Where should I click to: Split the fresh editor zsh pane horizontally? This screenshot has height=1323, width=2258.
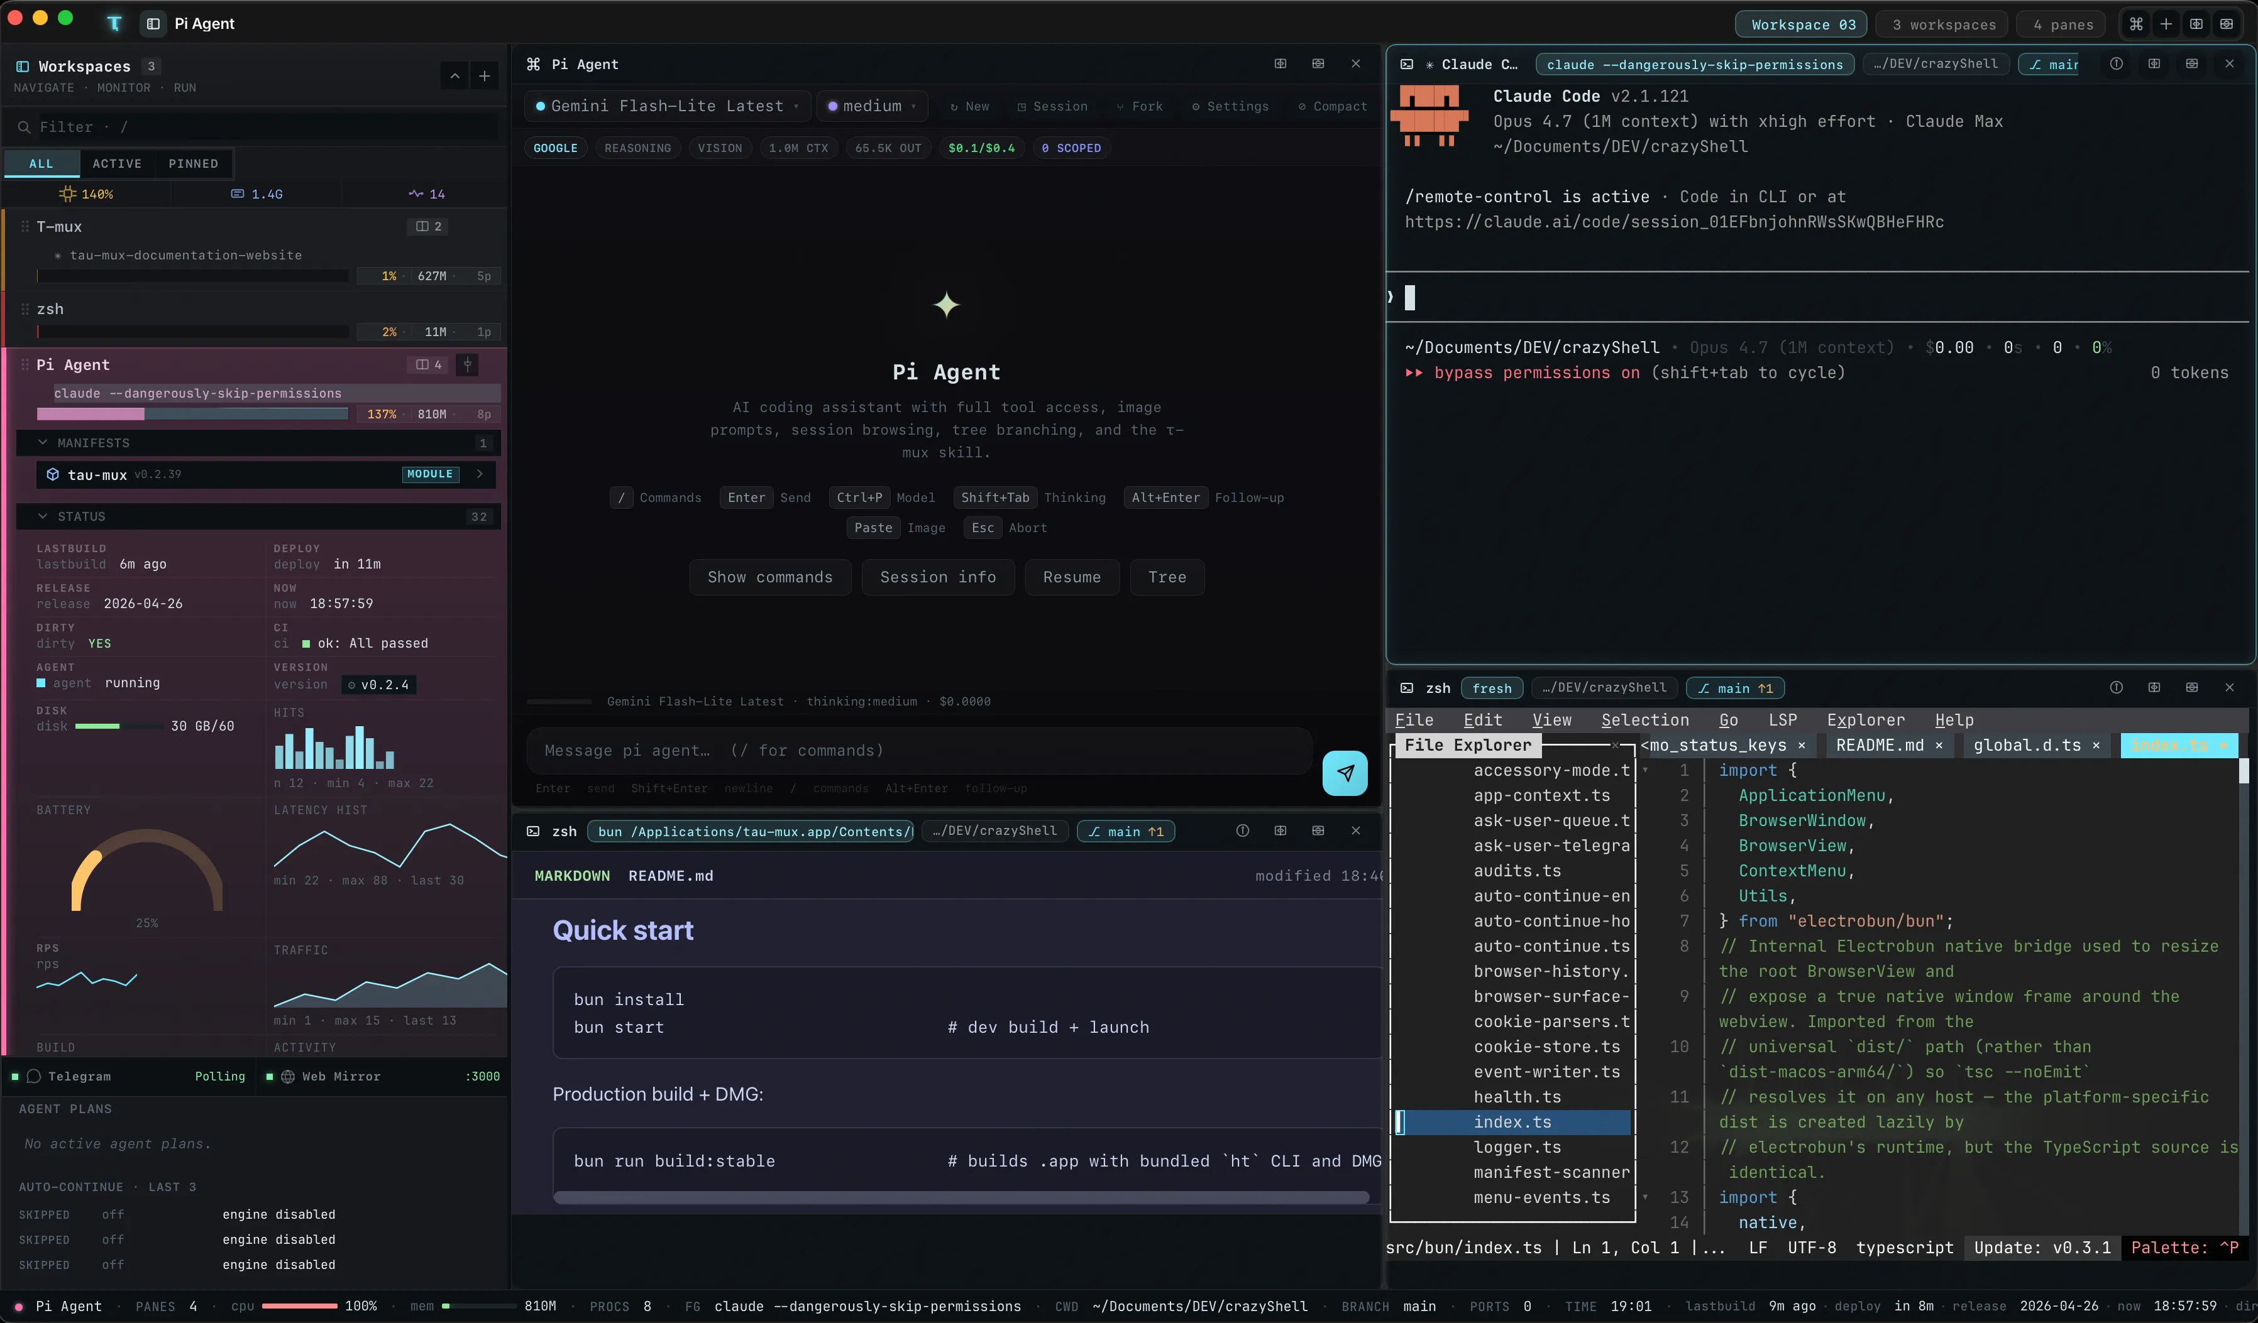2154,688
